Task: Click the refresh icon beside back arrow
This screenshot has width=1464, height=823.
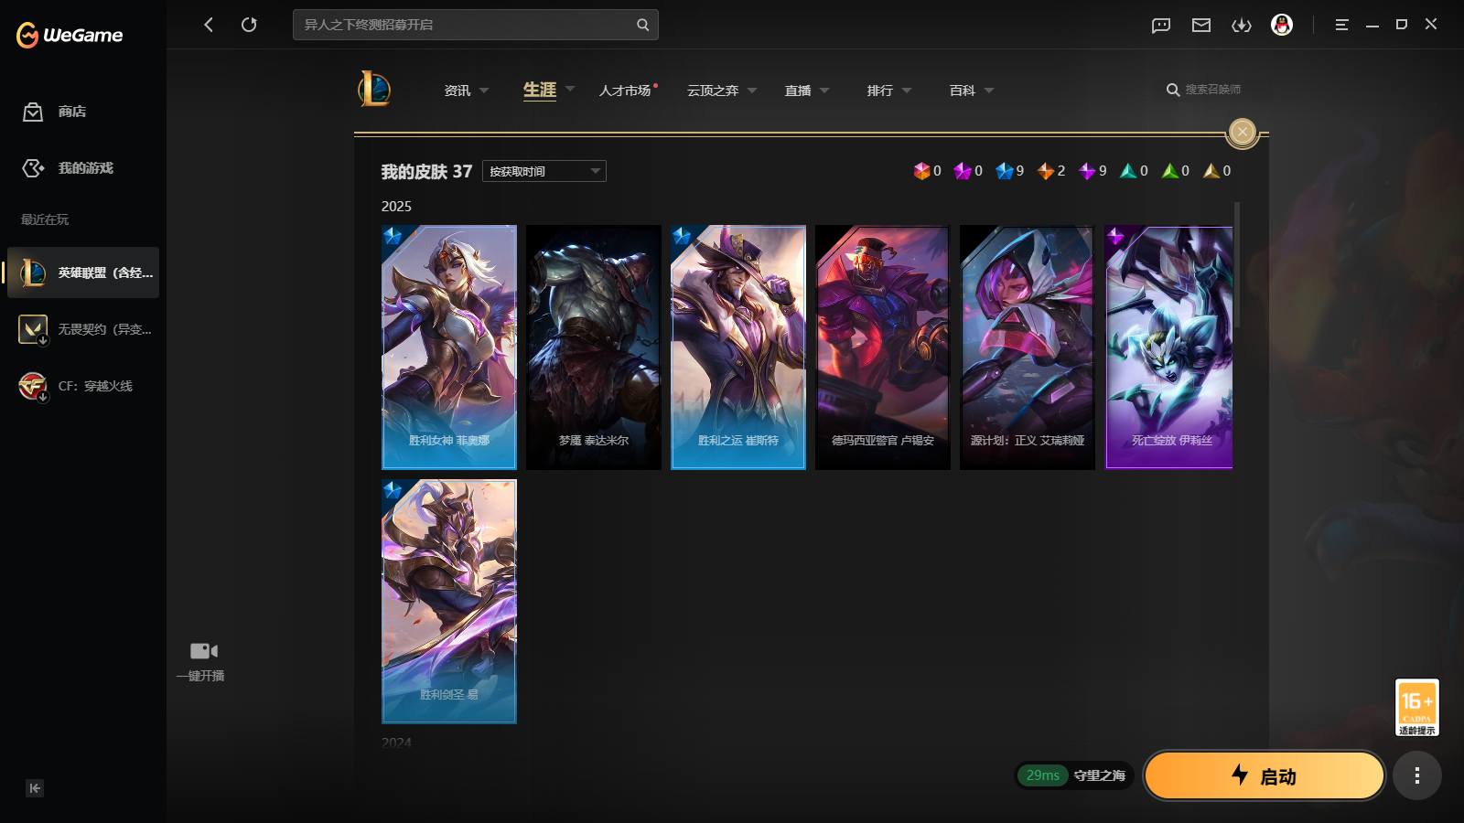Action: coord(249,25)
